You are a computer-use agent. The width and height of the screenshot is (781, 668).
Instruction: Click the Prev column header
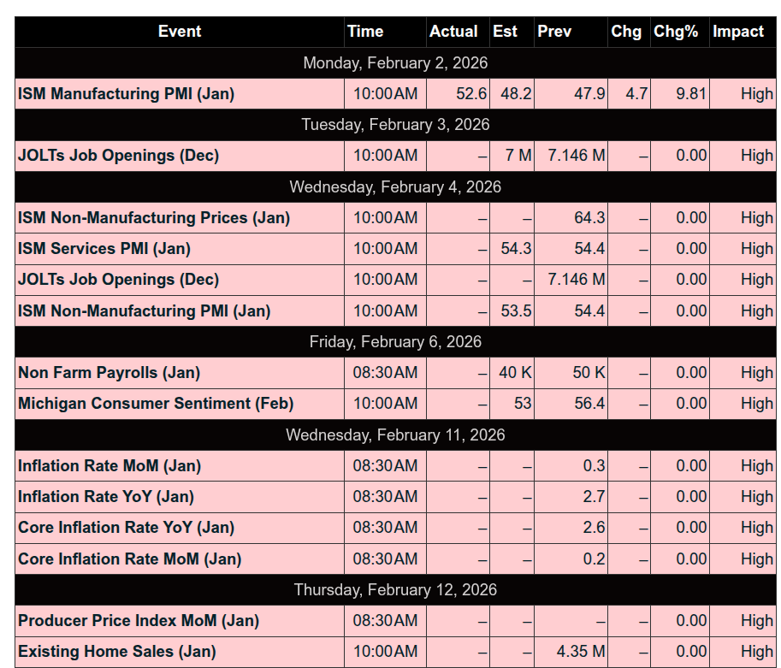(x=554, y=32)
